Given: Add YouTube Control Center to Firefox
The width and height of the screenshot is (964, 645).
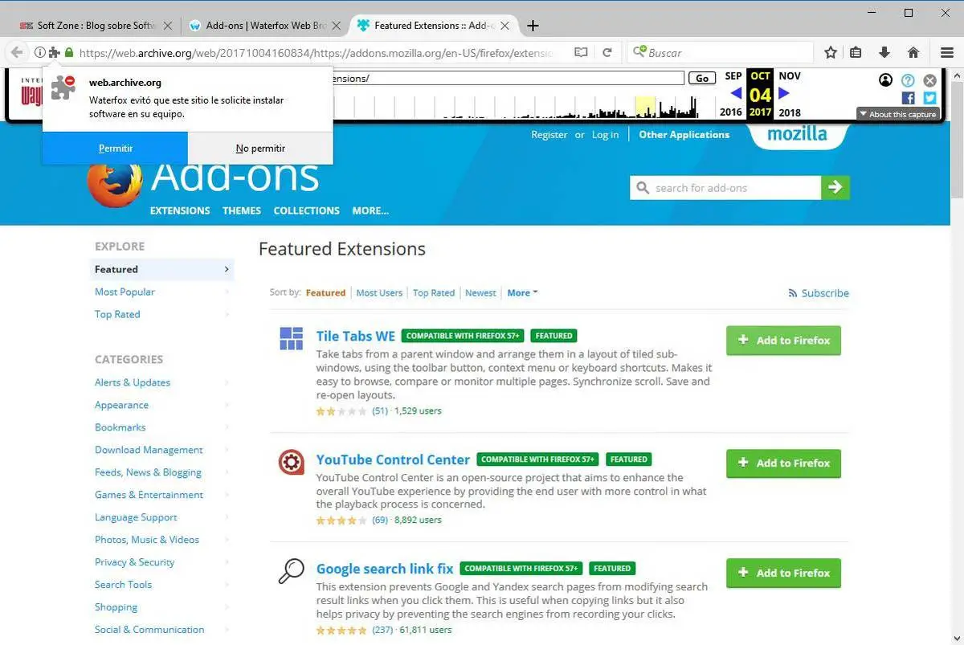Looking at the screenshot, I should (x=783, y=463).
